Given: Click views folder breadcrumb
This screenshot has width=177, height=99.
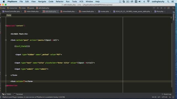Looking at the screenshot, I should click(x=22, y=8).
